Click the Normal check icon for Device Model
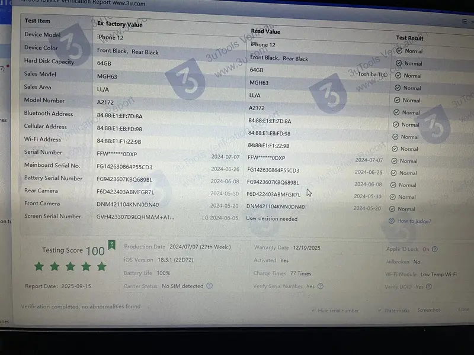The height and width of the screenshot is (355, 474). pos(399,51)
